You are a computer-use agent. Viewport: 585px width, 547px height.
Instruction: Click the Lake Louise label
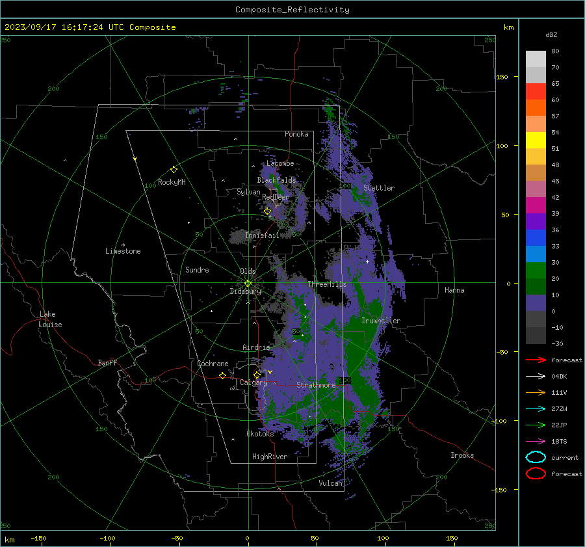(50, 319)
